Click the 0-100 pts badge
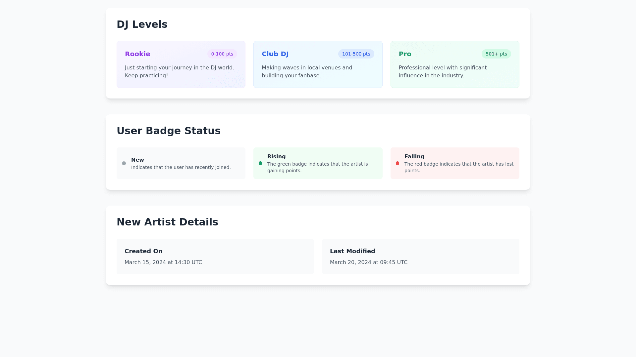636x357 pixels. tap(222, 54)
